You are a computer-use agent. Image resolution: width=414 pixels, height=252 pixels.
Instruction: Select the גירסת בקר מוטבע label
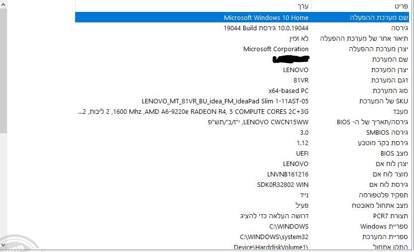[x=383, y=143]
